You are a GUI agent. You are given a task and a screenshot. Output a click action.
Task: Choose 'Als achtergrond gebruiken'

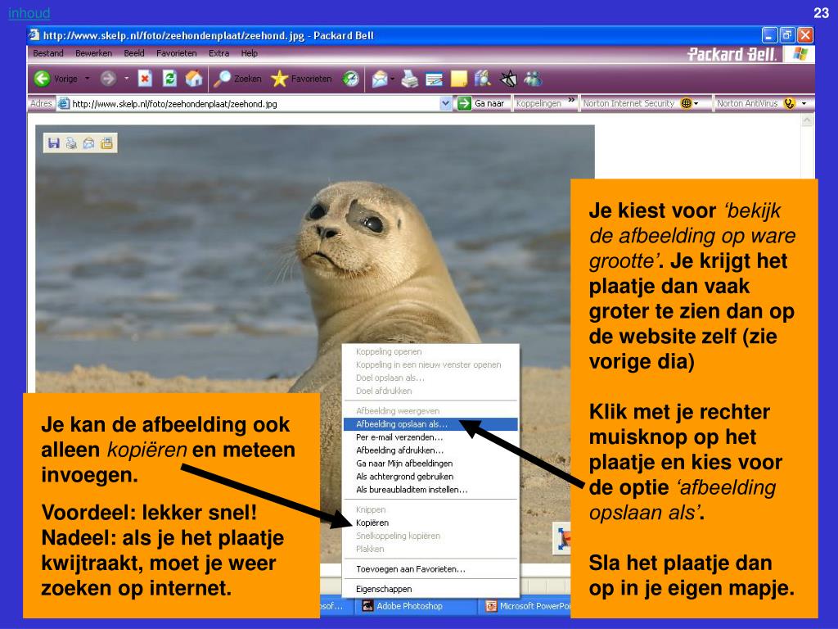[x=430, y=477]
